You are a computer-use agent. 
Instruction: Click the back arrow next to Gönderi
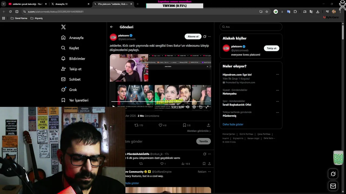(x=111, y=27)
